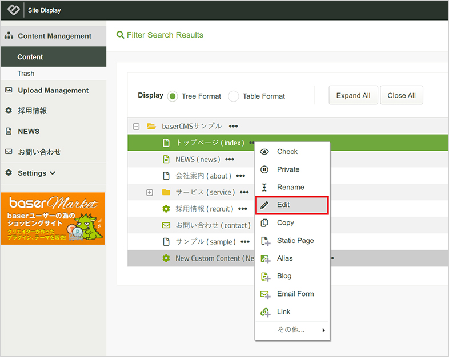Open Trash in the sidebar
Viewport: 449px width, 357px height.
[x=26, y=74]
